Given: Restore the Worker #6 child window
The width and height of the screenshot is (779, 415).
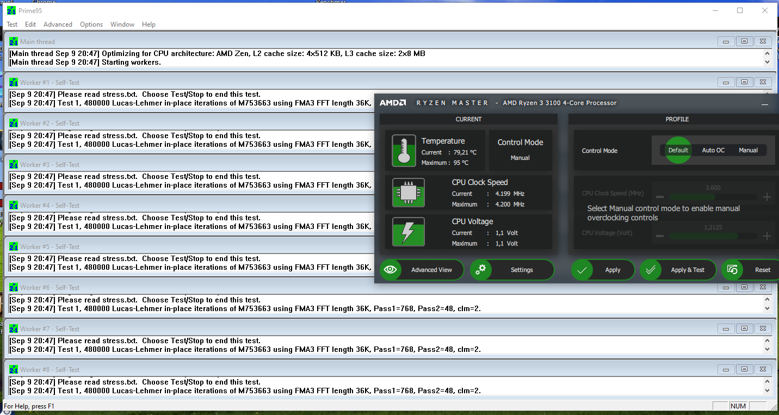Looking at the screenshot, I should (x=744, y=287).
